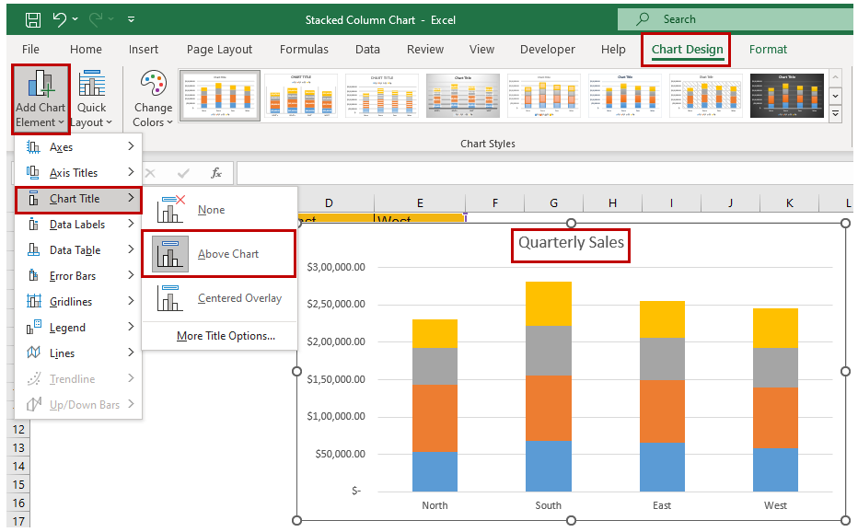The image size is (858, 532).
Task: Switch to the Format tab
Action: pyautogui.click(x=769, y=50)
